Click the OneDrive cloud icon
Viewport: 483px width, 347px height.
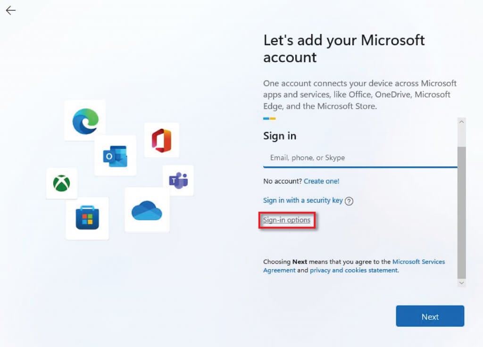147,210
